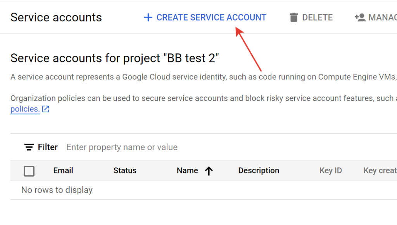Click the plus icon beside Create Service Account
Screen dimensions: 397x225
(148, 17)
